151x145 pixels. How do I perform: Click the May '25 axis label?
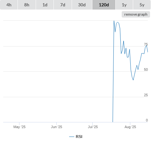pyautogui.click(x=19, y=127)
